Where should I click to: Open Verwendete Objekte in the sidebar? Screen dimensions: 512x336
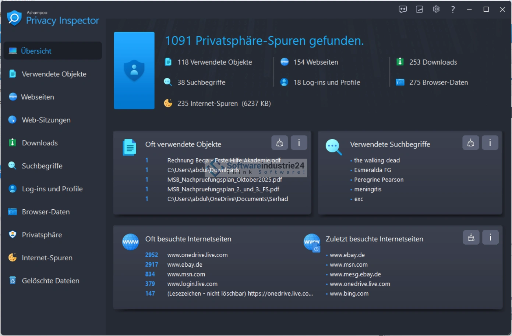(54, 74)
